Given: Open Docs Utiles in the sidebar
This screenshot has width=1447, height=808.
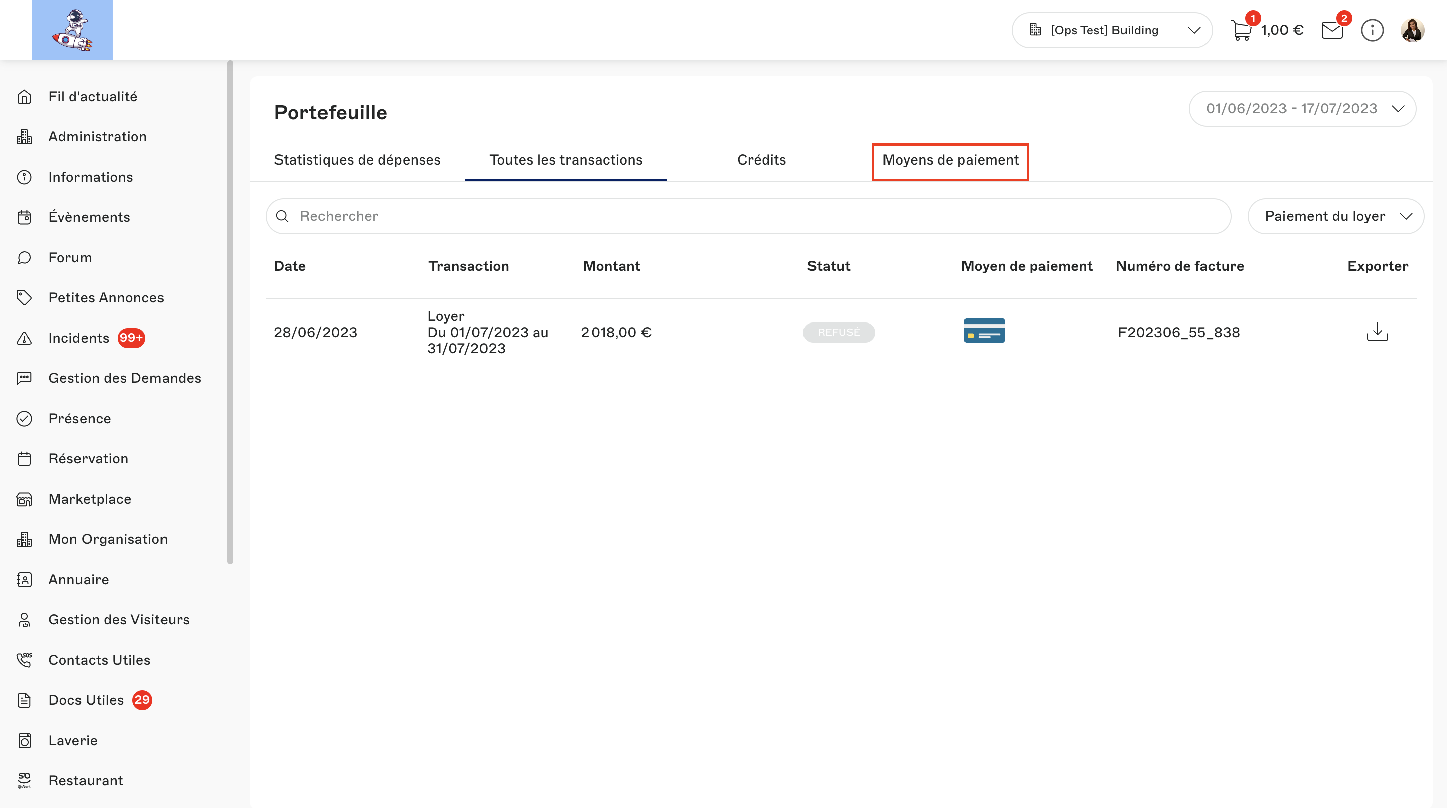Looking at the screenshot, I should coord(86,700).
